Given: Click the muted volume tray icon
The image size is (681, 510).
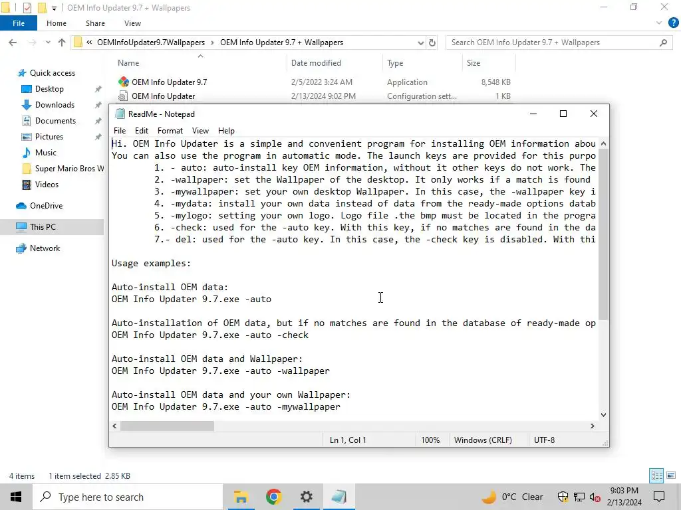Looking at the screenshot, I should (595, 497).
